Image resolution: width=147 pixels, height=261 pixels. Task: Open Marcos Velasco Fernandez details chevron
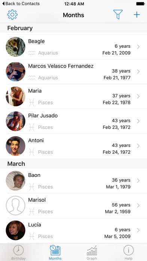point(138,72)
